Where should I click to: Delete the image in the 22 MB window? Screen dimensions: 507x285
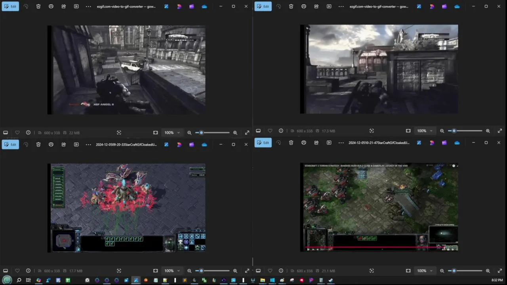pyautogui.click(x=38, y=6)
